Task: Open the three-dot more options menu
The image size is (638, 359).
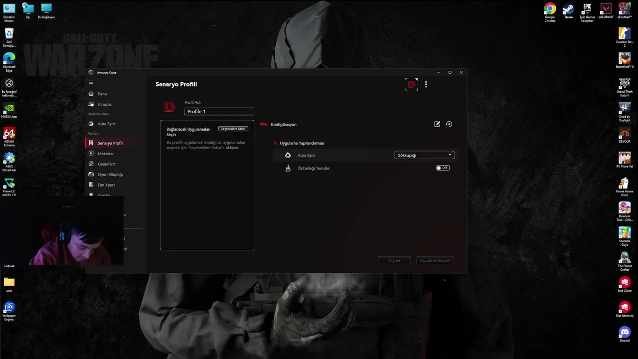Action: pos(426,84)
